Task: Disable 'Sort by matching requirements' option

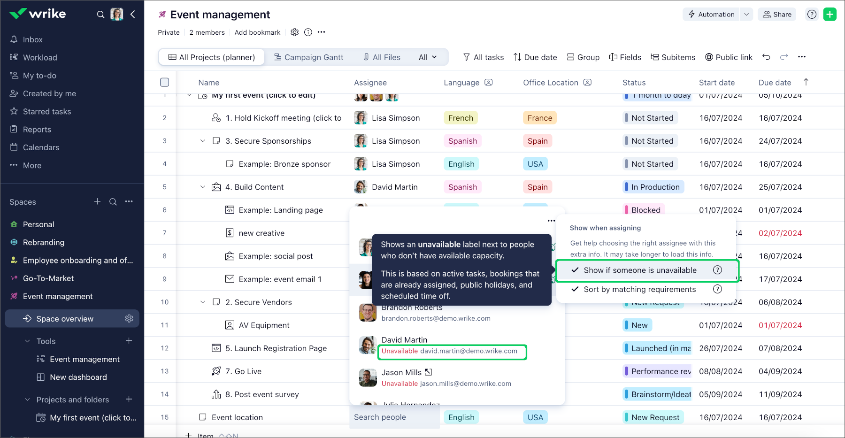Action: point(575,289)
